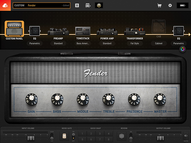Open the Transformer Fat Style dropdown
191x143 pixels.
coord(135,43)
